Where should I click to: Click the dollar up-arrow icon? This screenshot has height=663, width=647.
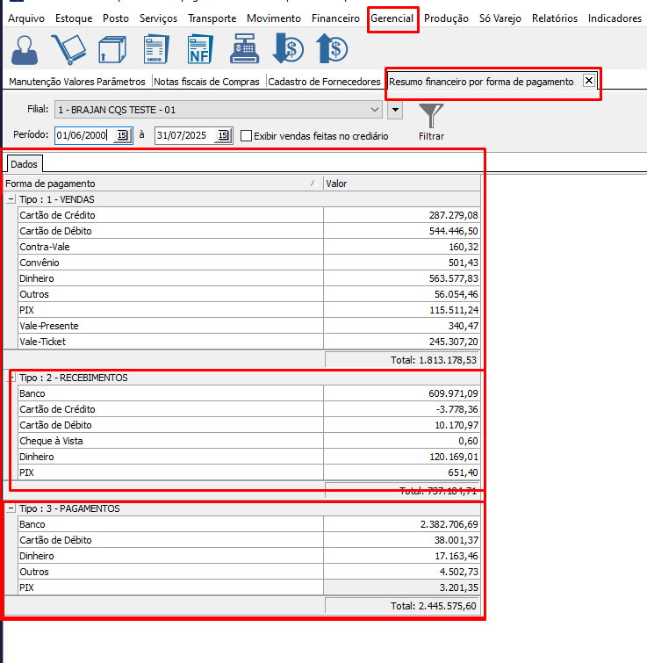coord(332,50)
